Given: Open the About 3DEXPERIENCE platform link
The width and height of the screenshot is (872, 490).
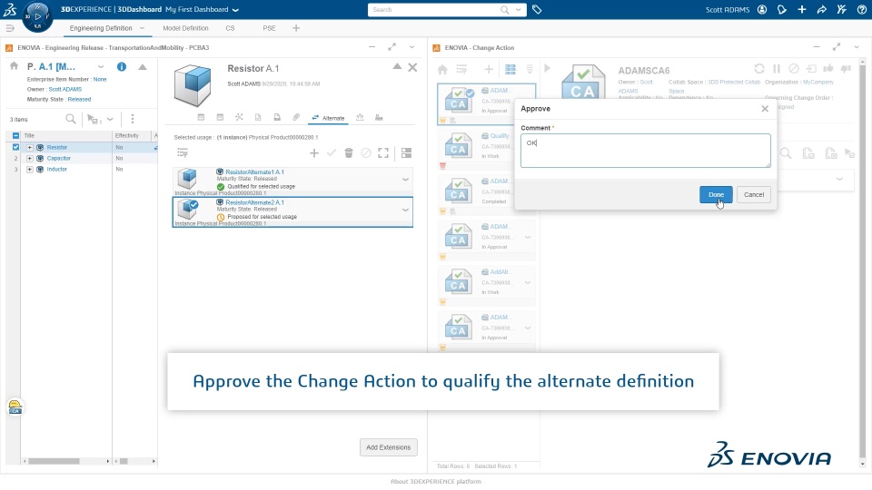Looking at the screenshot, I should click(435, 482).
